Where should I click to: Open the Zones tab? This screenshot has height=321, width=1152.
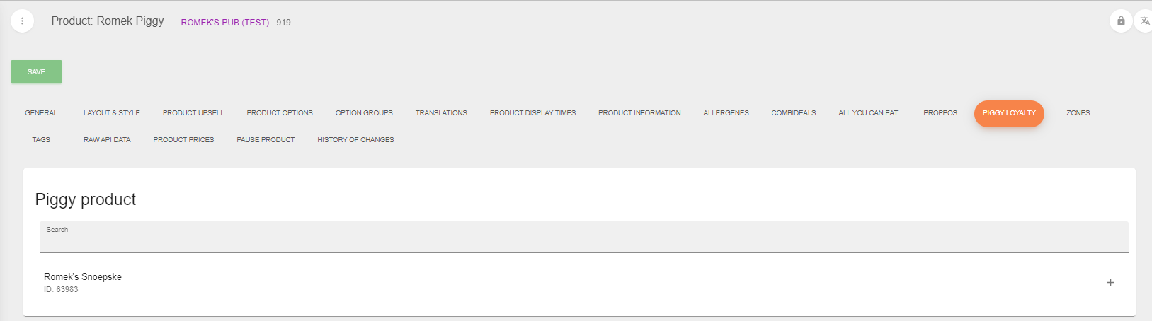click(x=1078, y=113)
